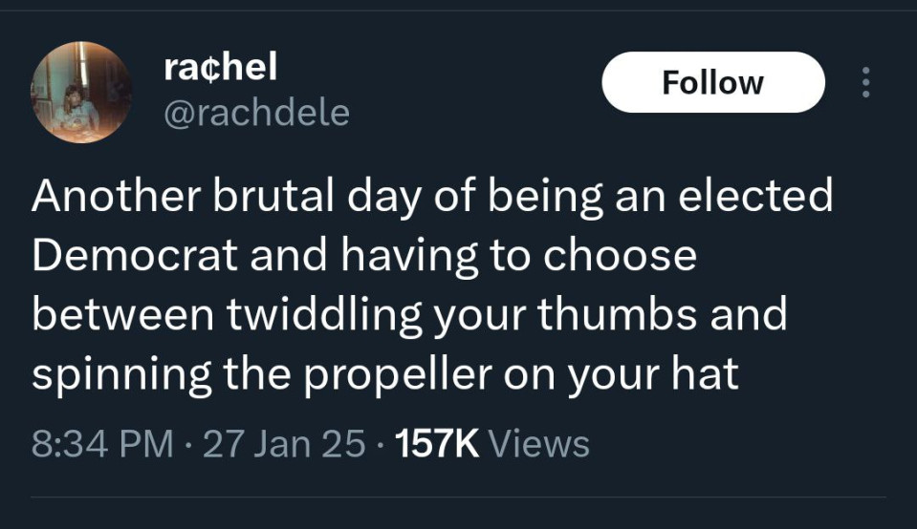The height and width of the screenshot is (529, 917).
Task: Click the white Follow button
Action: 713,82
